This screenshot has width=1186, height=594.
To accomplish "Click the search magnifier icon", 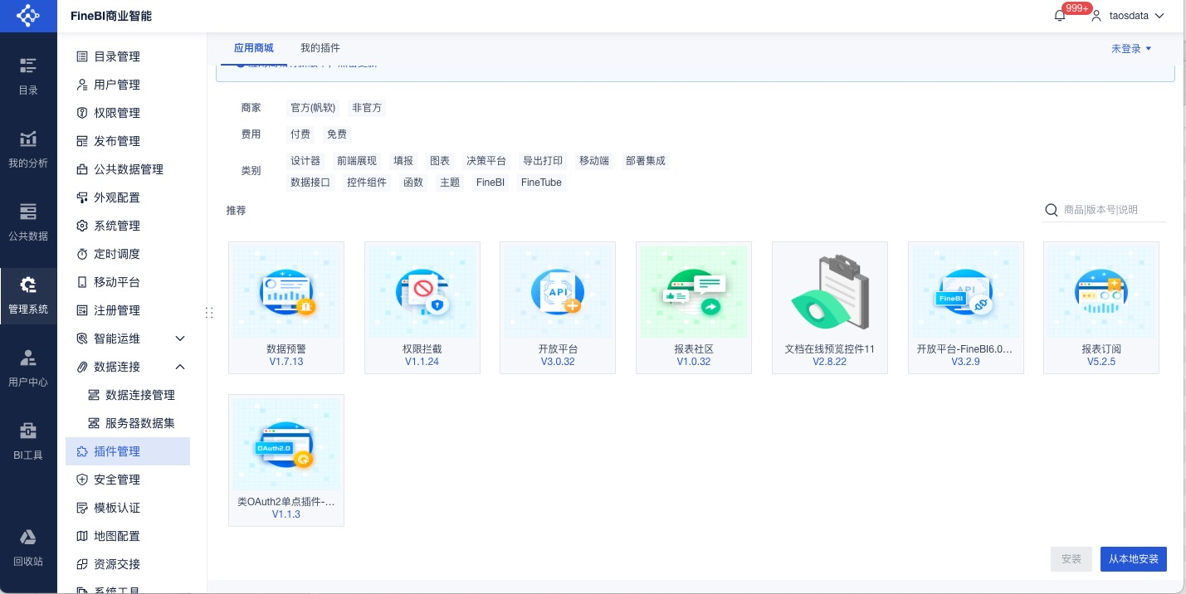I will click(1052, 210).
